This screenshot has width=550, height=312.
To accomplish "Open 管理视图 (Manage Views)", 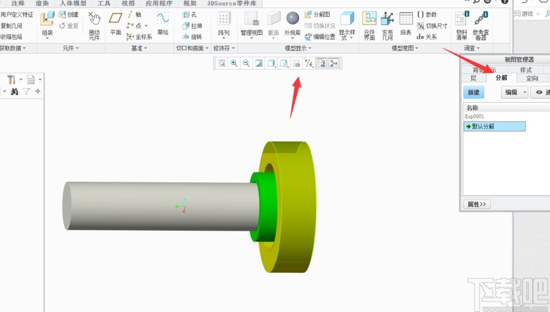I will coord(251,24).
